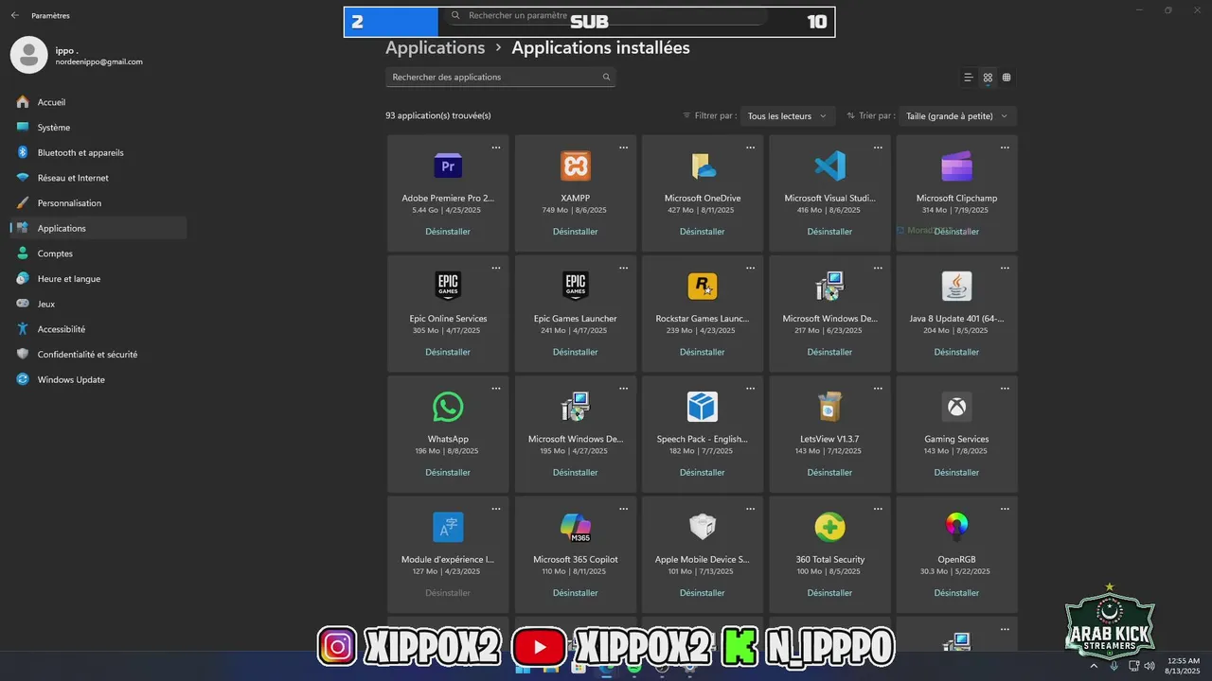
Task: Click the "93 application(s) trouvée(s)" text
Action: tap(438, 115)
